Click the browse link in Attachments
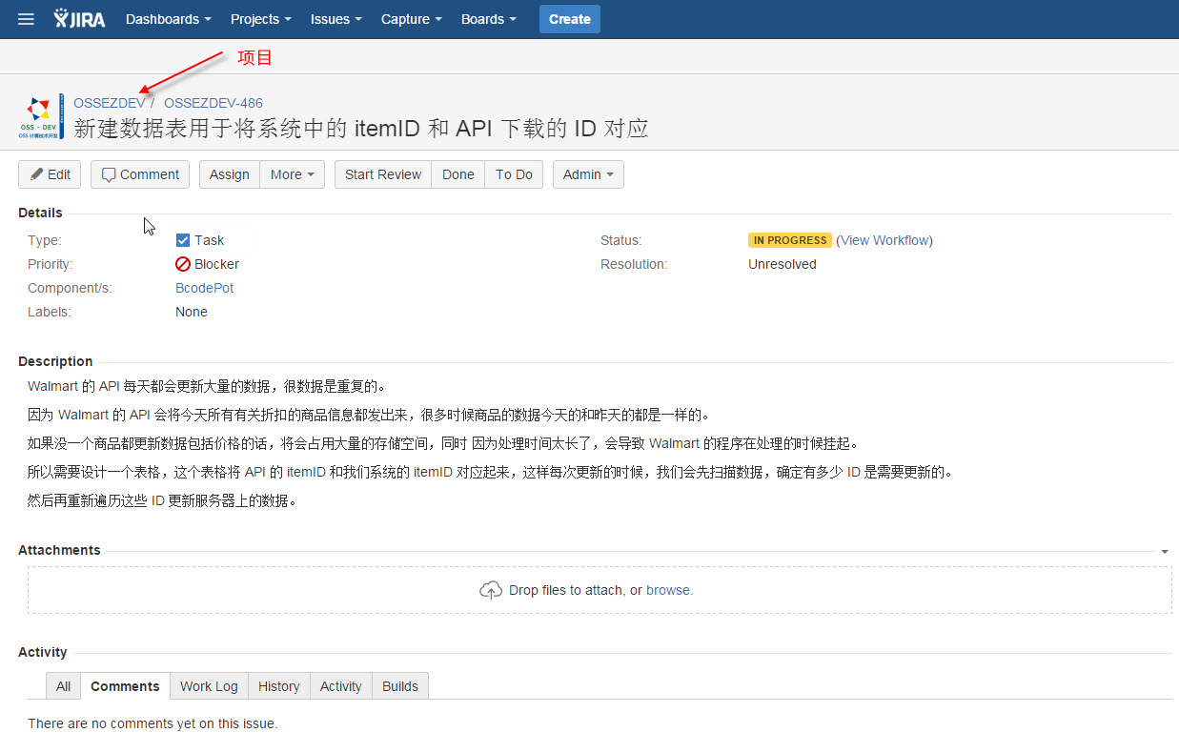The height and width of the screenshot is (753, 1179). pos(668,590)
